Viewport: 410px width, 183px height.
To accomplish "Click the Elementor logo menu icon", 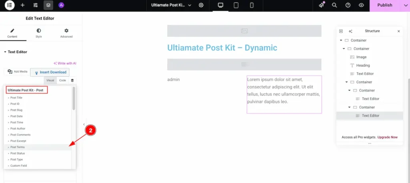I will (x=10, y=5).
